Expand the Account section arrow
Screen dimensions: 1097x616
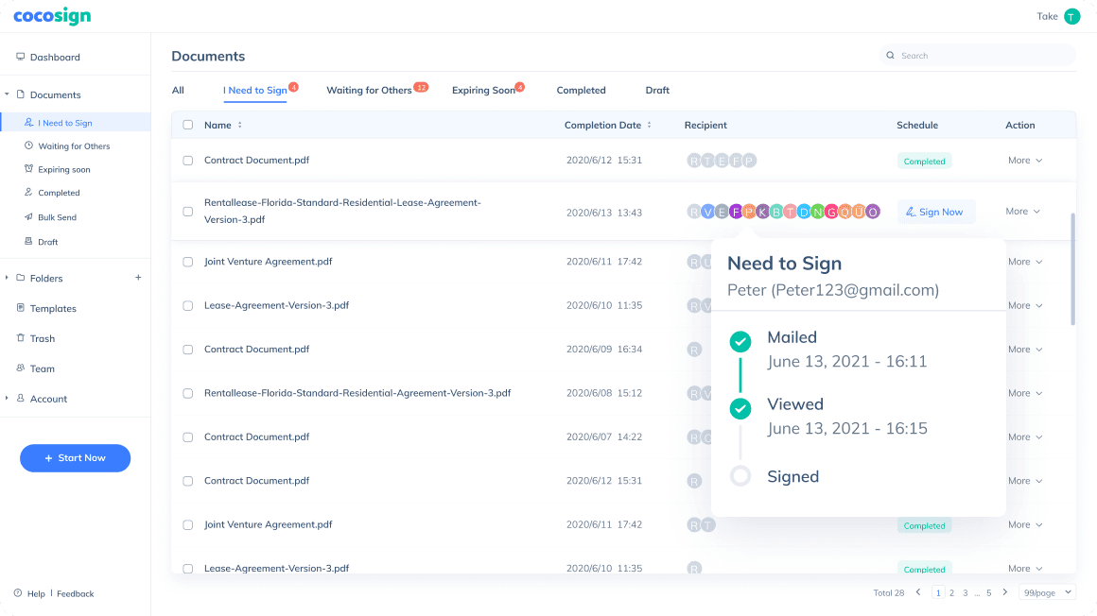point(7,399)
